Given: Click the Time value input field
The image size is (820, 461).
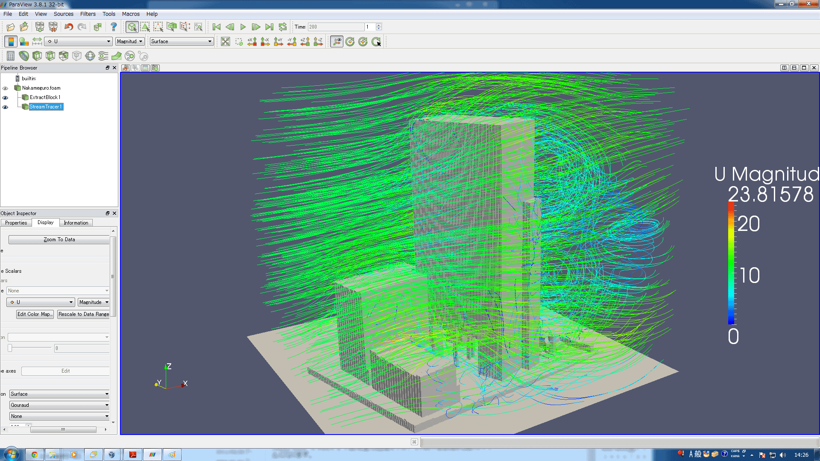Looking at the screenshot, I should click(x=336, y=27).
